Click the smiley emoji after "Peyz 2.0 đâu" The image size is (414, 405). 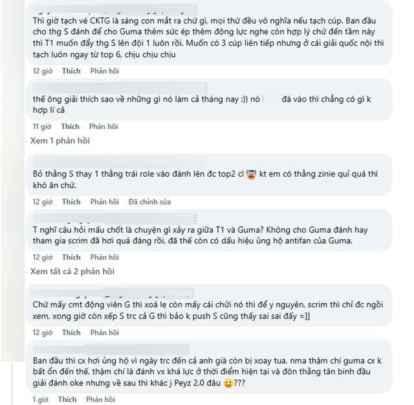[x=228, y=384]
